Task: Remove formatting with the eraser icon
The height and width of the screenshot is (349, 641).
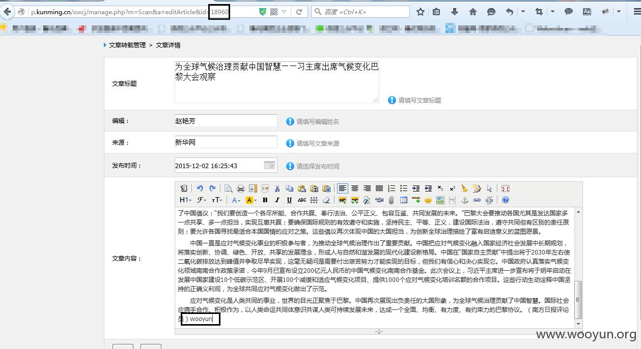Action: click(x=326, y=200)
